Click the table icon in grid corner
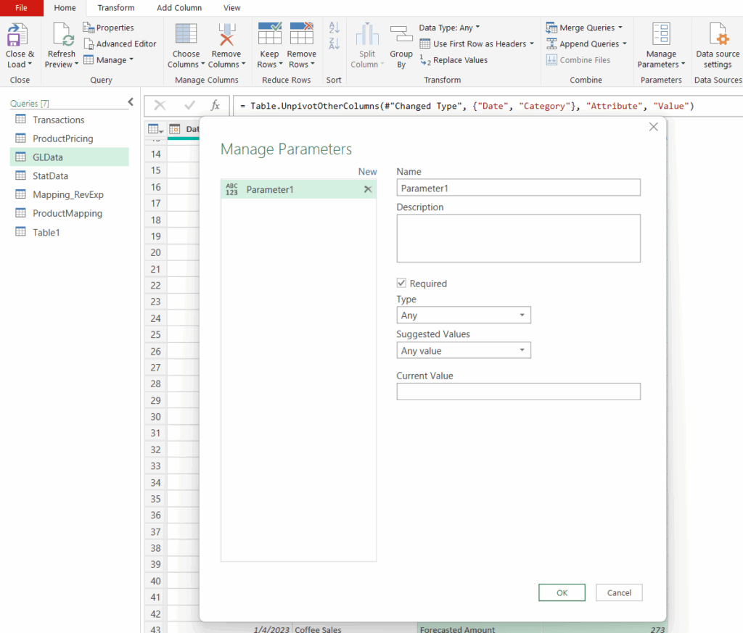The image size is (743, 633). tap(155, 129)
